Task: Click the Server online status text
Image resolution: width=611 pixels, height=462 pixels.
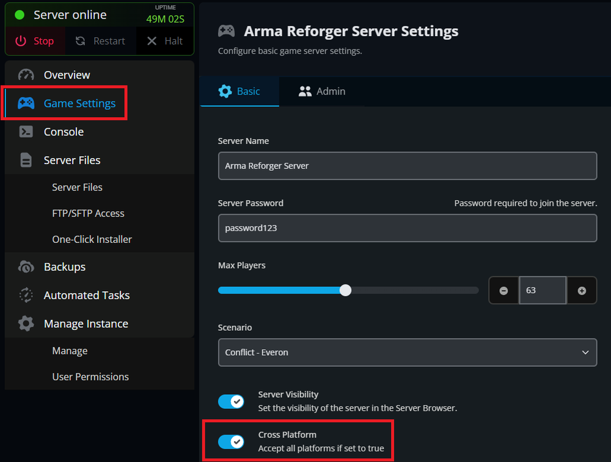Action: pos(70,15)
